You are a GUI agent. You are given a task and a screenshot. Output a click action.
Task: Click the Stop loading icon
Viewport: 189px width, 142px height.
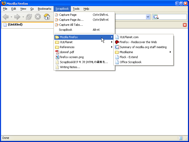pyautogui.click(x=38, y=17)
